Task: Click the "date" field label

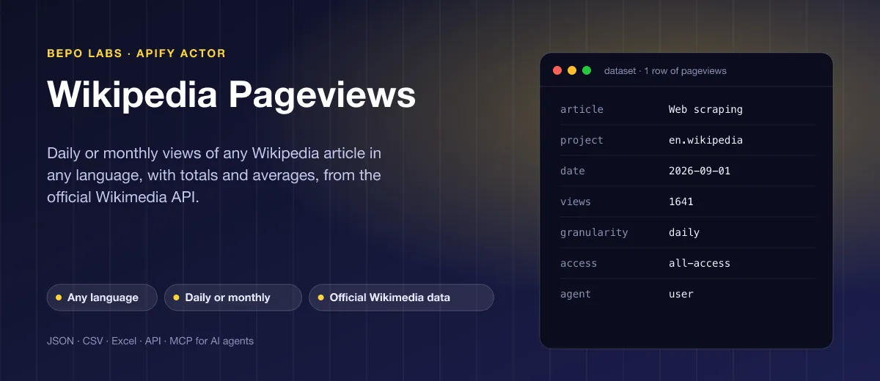Action: pos(573,171)
